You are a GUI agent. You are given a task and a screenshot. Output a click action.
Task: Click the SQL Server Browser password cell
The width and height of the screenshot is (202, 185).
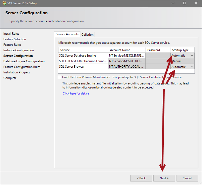(x=158, y=67)
